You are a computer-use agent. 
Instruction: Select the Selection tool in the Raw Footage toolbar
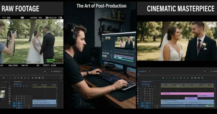pos(10,83)
